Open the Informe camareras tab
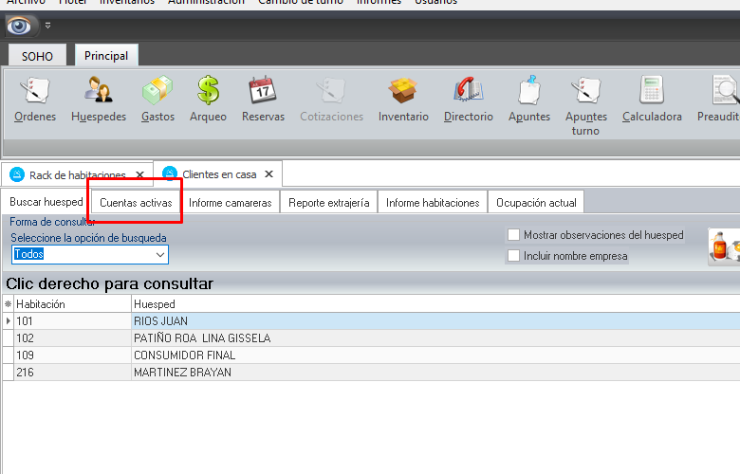740x474 pixels. click(x=230, y=203)
